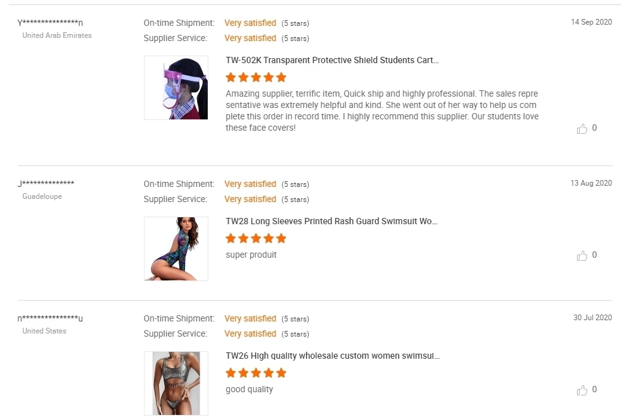
Task: Open TW-502K Transparent Protective Shield product link
Action: 332,61
